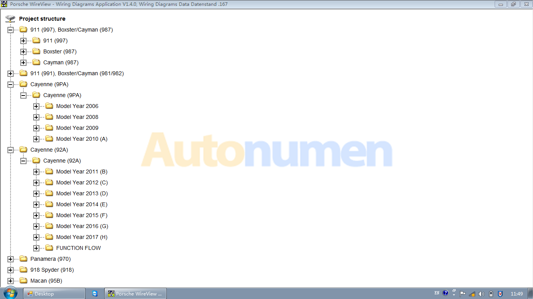Click folder icon beside Model Year 2012 (C)
The image size is (533, 299).
pyautogui.click(x=49, y=182)
